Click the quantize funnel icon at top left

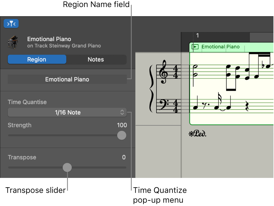(x=11, y=24)
